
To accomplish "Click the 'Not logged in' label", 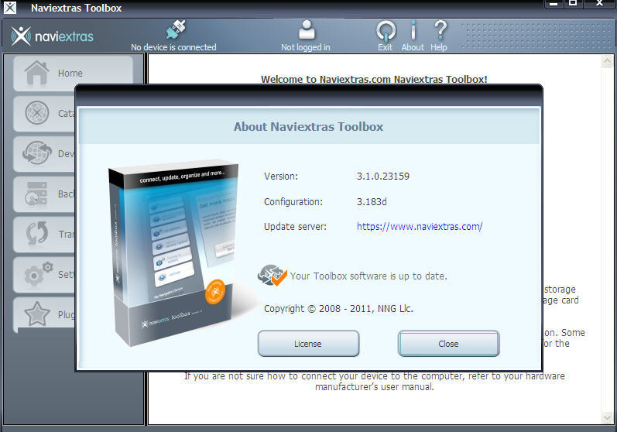I will 306,47.
